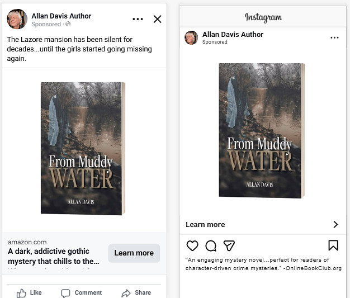
Task: Click Instagram Learn more text link
Action: 205,224
